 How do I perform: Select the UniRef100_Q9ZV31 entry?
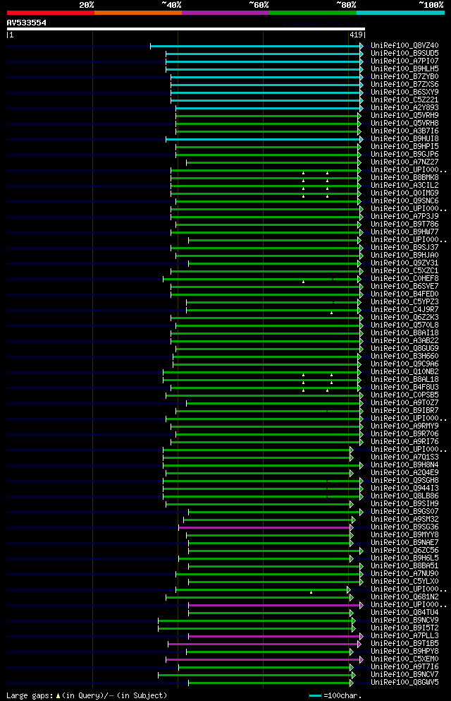click(404, 263)
